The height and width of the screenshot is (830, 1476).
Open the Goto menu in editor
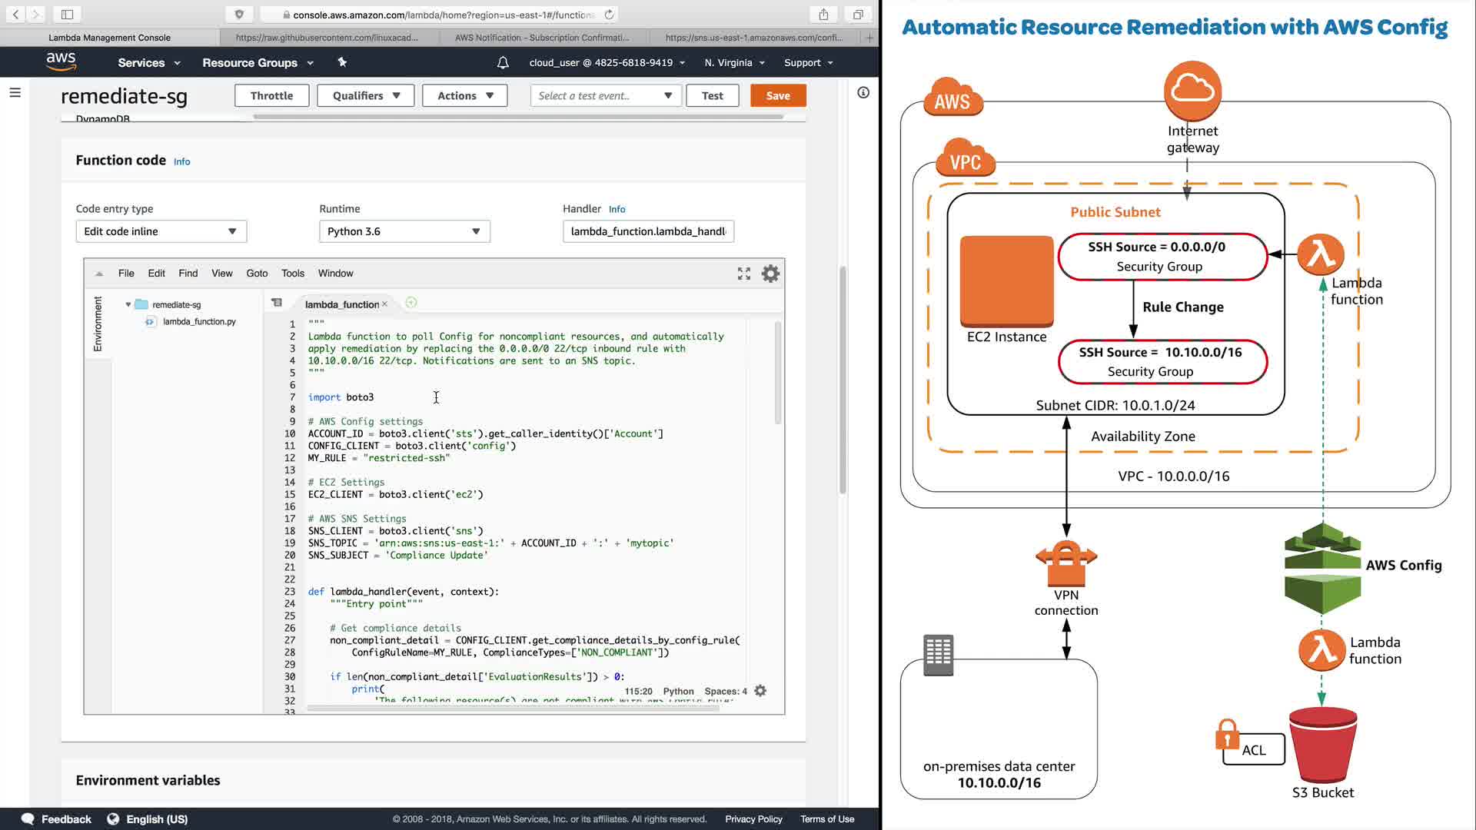point(257,274)
